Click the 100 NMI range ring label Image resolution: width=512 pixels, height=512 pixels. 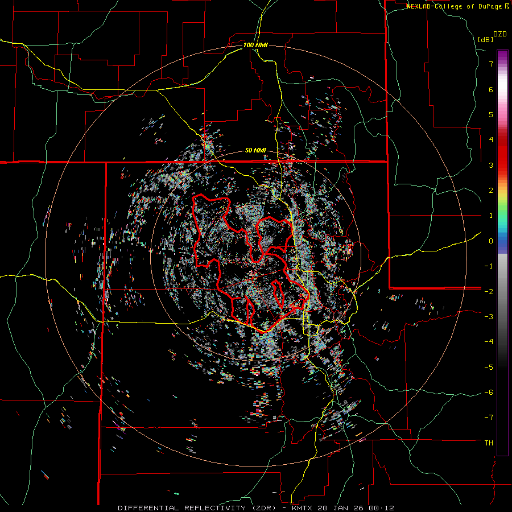255,45
